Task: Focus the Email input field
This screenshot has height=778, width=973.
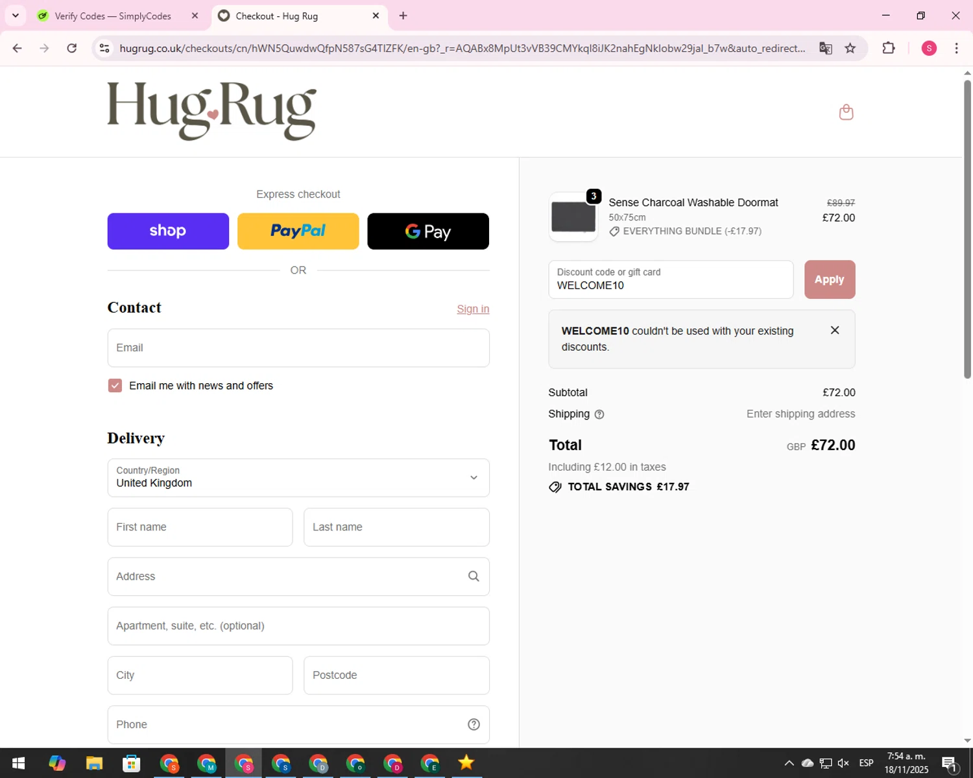Action: click(298, 348)
